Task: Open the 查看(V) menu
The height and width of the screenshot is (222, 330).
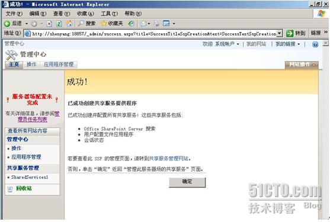Action: [62, 14]
